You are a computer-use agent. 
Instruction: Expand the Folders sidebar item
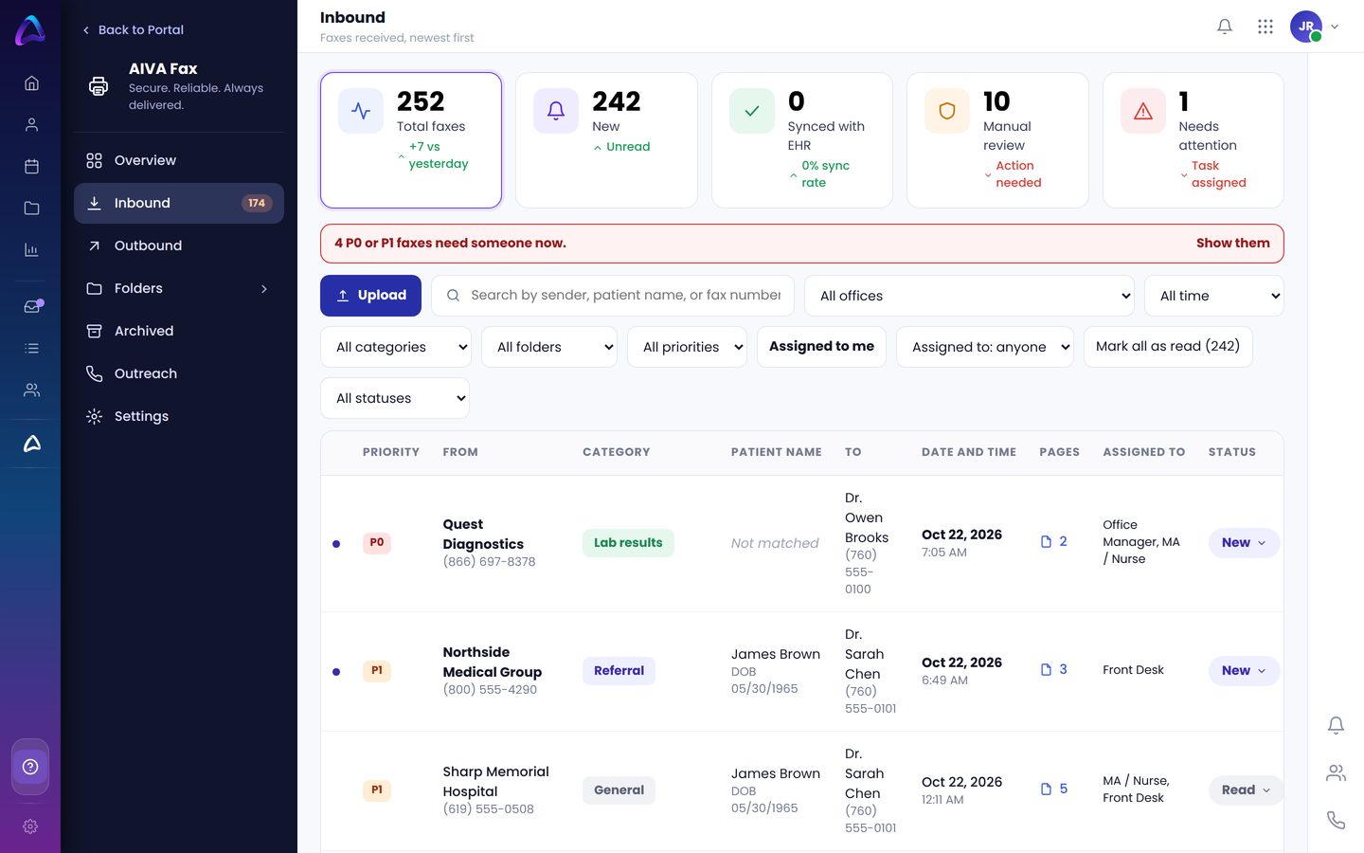[179, 289]
